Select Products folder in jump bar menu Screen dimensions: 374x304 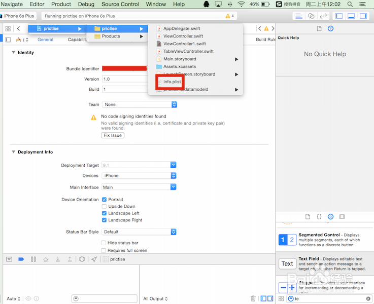pos(117,36)
